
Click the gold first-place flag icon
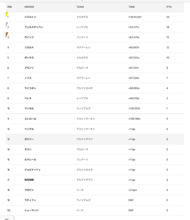pos(7,15)
